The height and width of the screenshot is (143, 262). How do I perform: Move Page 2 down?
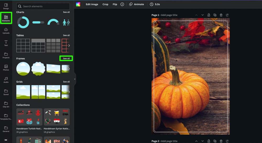click(x=203, y=141)
